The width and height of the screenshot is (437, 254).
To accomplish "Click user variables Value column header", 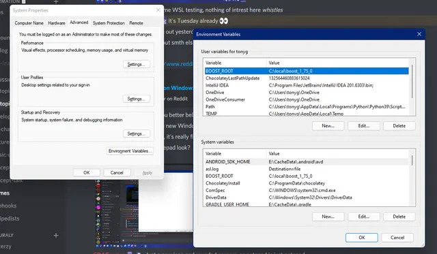I will coord(337,63).
